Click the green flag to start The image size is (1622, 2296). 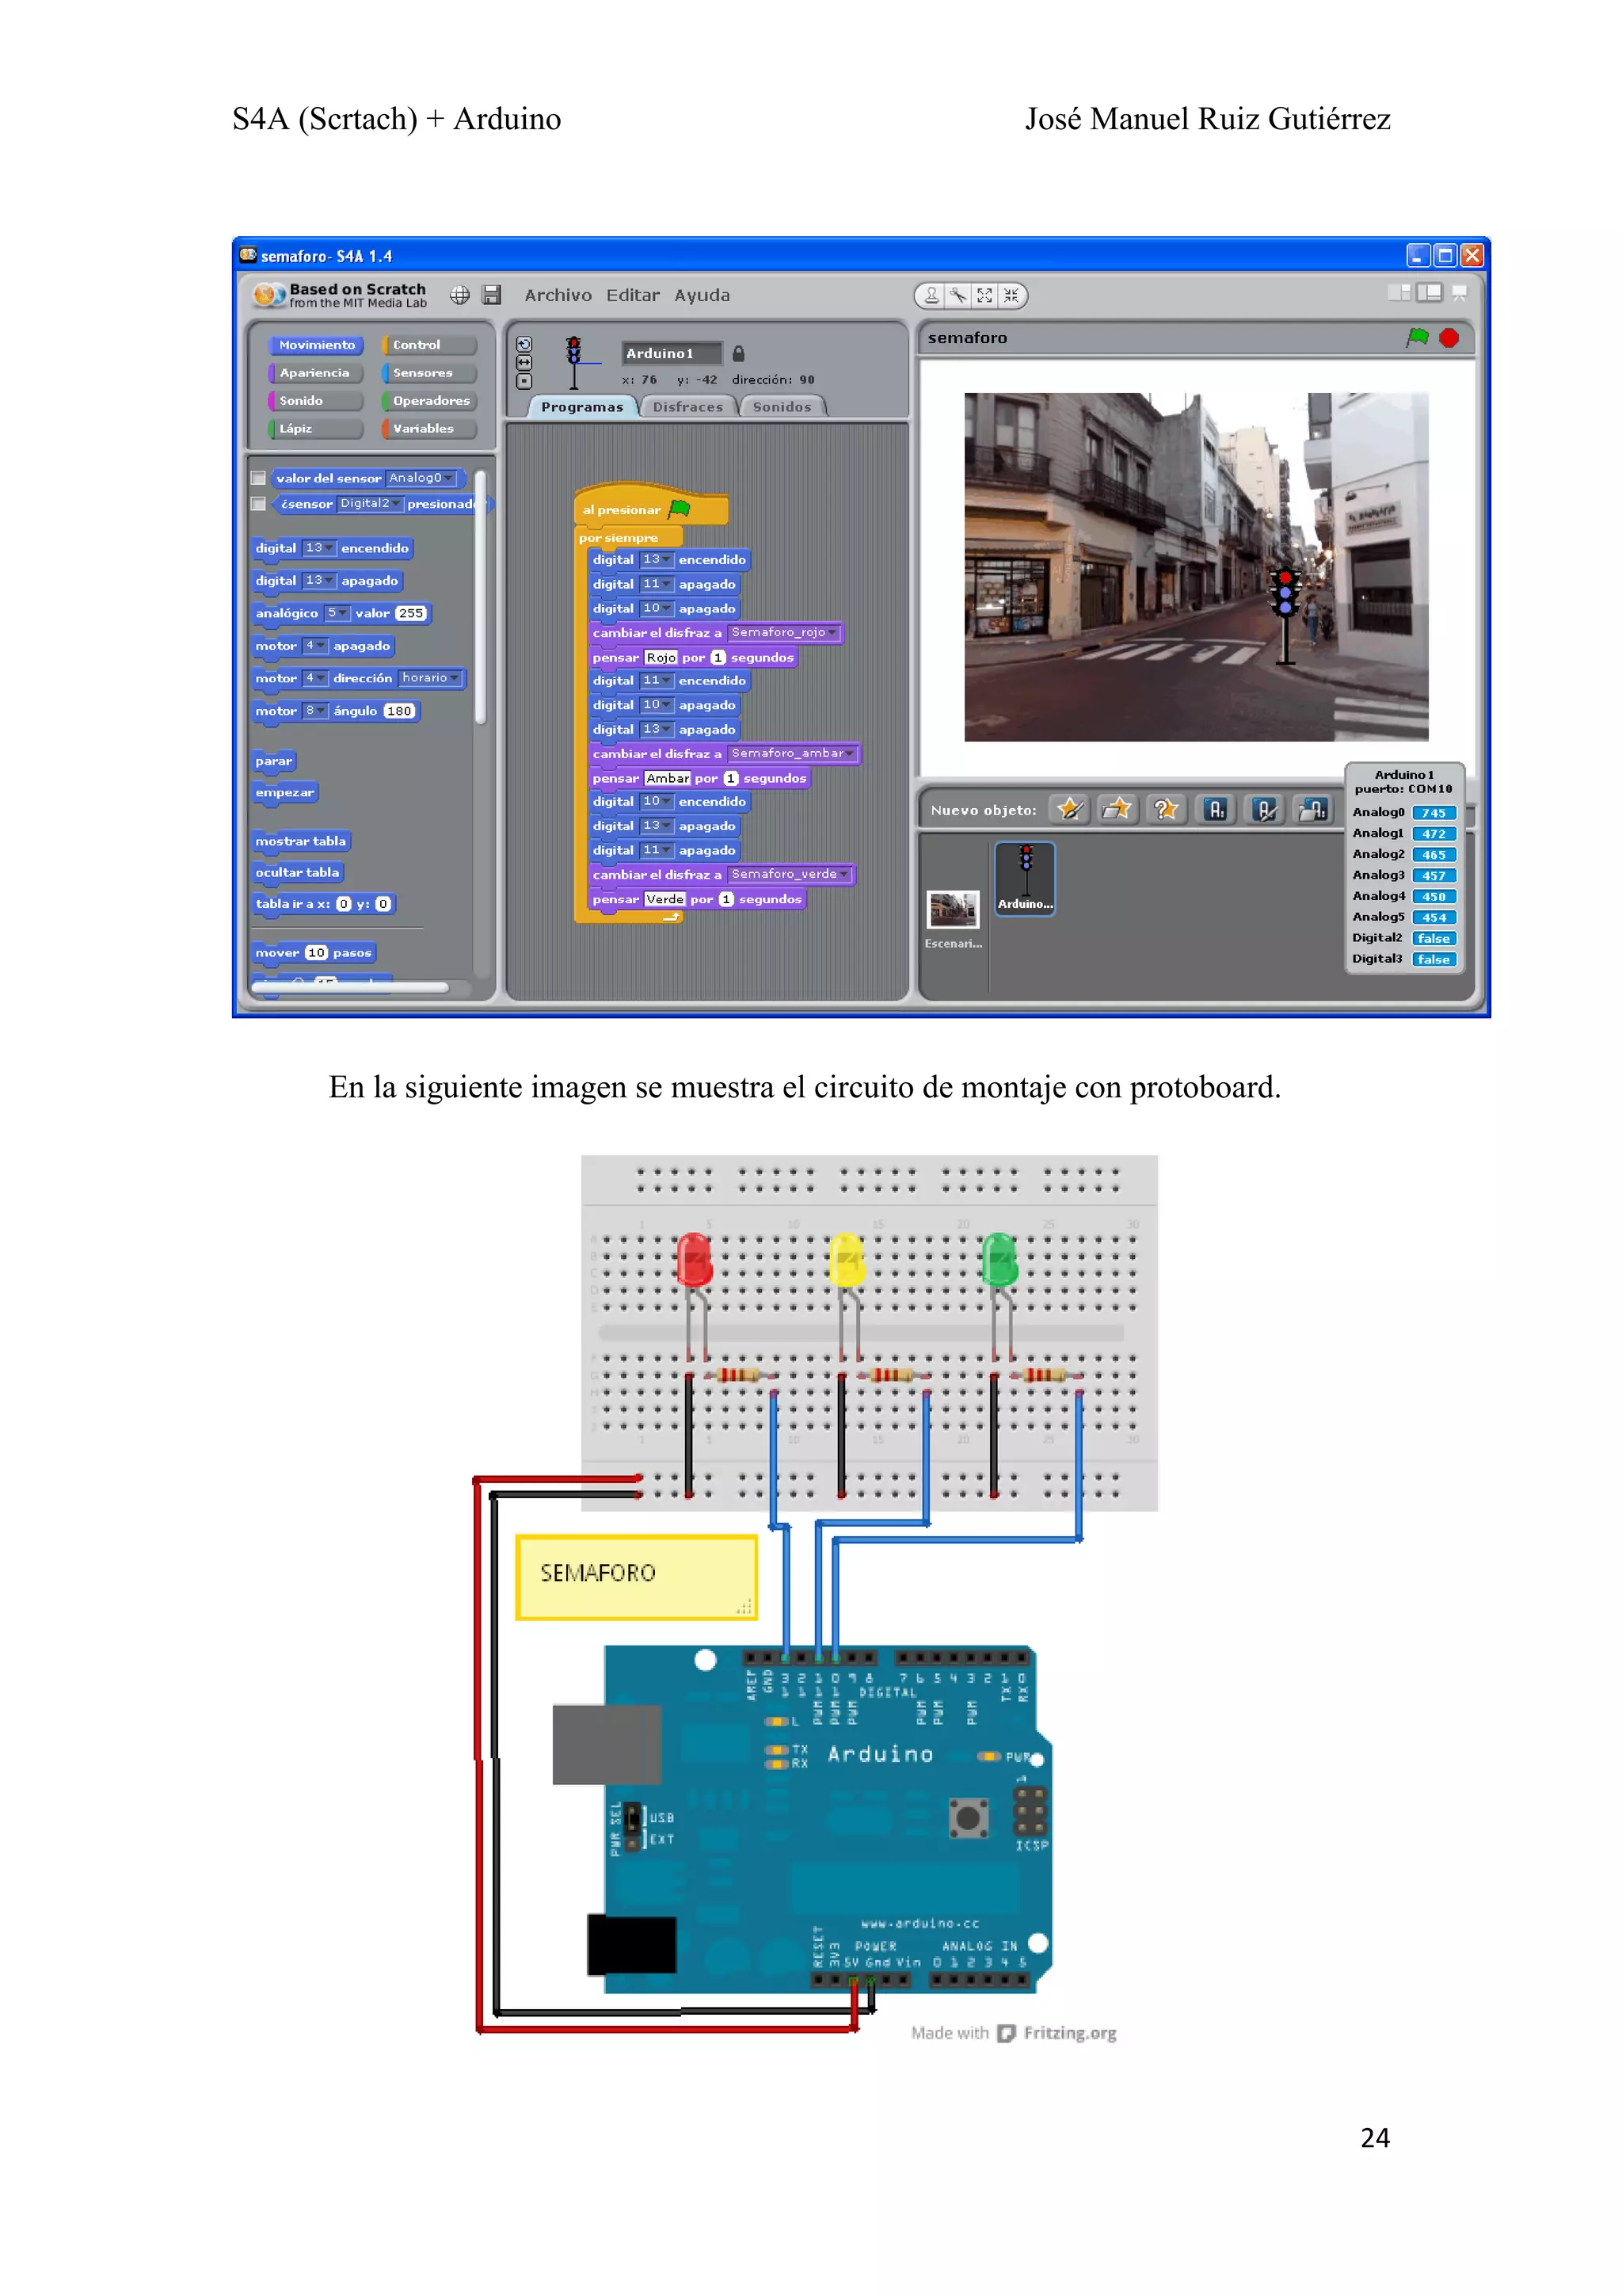click(1417, 338)
